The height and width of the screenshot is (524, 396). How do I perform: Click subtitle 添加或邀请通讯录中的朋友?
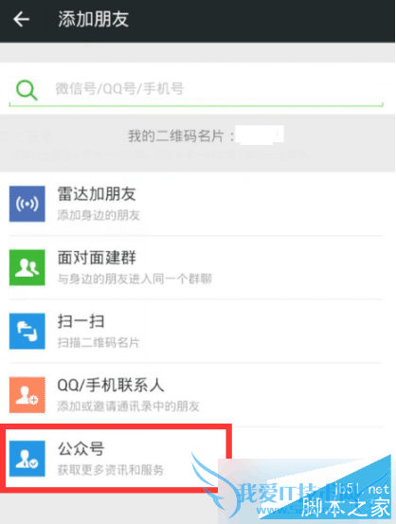coord(128,407)
